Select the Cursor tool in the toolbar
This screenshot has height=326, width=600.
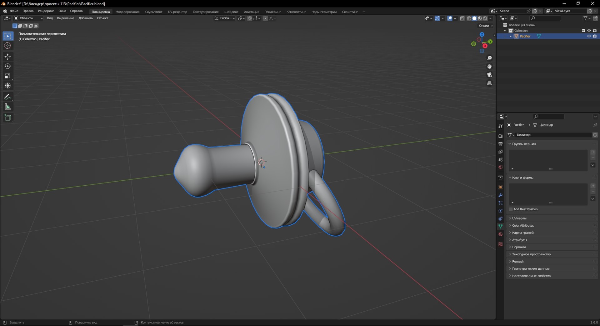[8, 46]
